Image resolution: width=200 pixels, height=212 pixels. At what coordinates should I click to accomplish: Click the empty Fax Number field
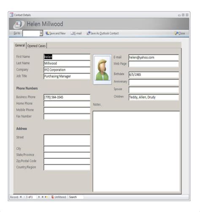[x=67, y=117]
